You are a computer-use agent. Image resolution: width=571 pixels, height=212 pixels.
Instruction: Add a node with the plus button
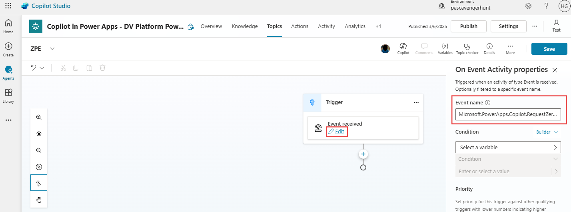[363, 154]
